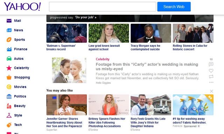Click the Hello Giggles source label
This screenshot has height=134, width=224.
pos(103,83)
